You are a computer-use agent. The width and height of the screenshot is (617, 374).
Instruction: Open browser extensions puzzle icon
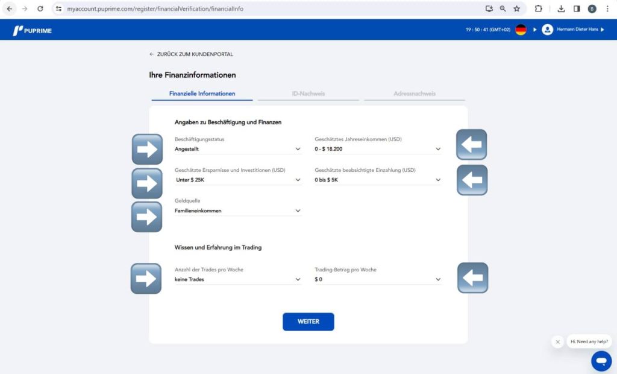[539, 9]
